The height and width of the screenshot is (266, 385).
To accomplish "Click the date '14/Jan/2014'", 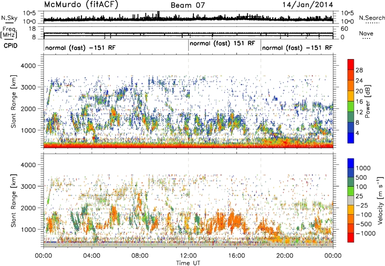I will [308, 5].
